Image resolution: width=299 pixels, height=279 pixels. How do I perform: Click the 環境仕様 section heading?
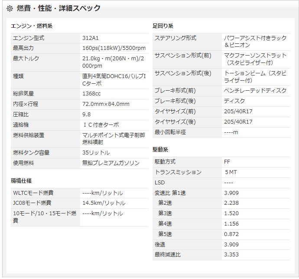pos(21,181)
